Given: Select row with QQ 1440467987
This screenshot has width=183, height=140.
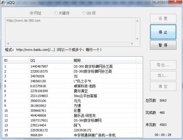Looking at the screenshot, I should pyautogui.click(x=72, y=66).
